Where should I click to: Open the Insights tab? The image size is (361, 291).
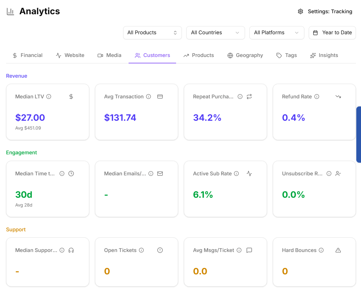pyautogui.click(x=324, y=55)
